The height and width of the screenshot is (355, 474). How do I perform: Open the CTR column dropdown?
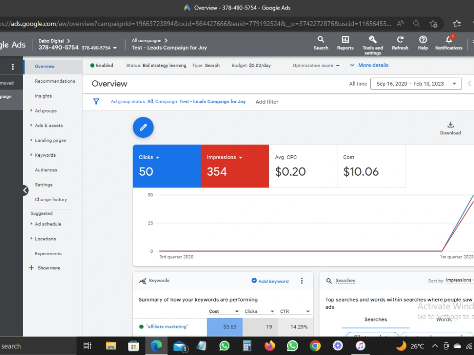coord(308,311)
